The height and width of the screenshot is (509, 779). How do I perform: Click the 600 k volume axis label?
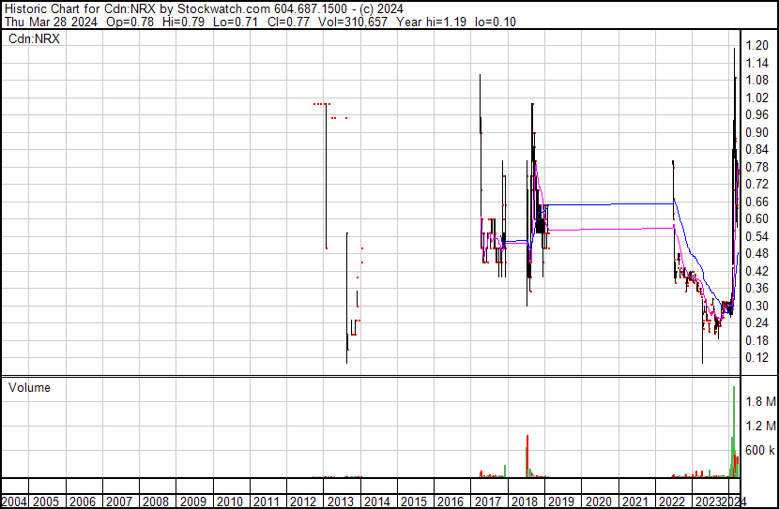tap(759, 451)
